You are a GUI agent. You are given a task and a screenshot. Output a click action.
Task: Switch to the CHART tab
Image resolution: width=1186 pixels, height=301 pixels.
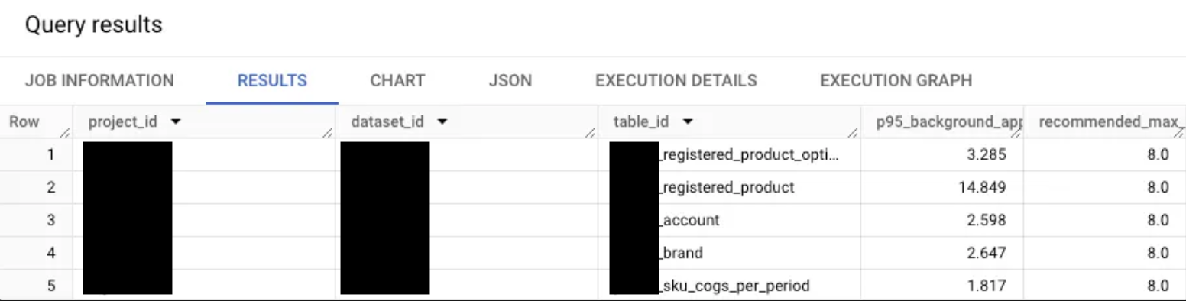[x=397, y=80]
